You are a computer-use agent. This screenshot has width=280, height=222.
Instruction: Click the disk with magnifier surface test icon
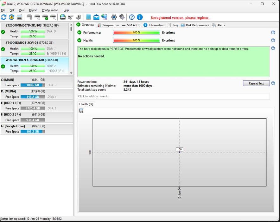click(53, 17)
